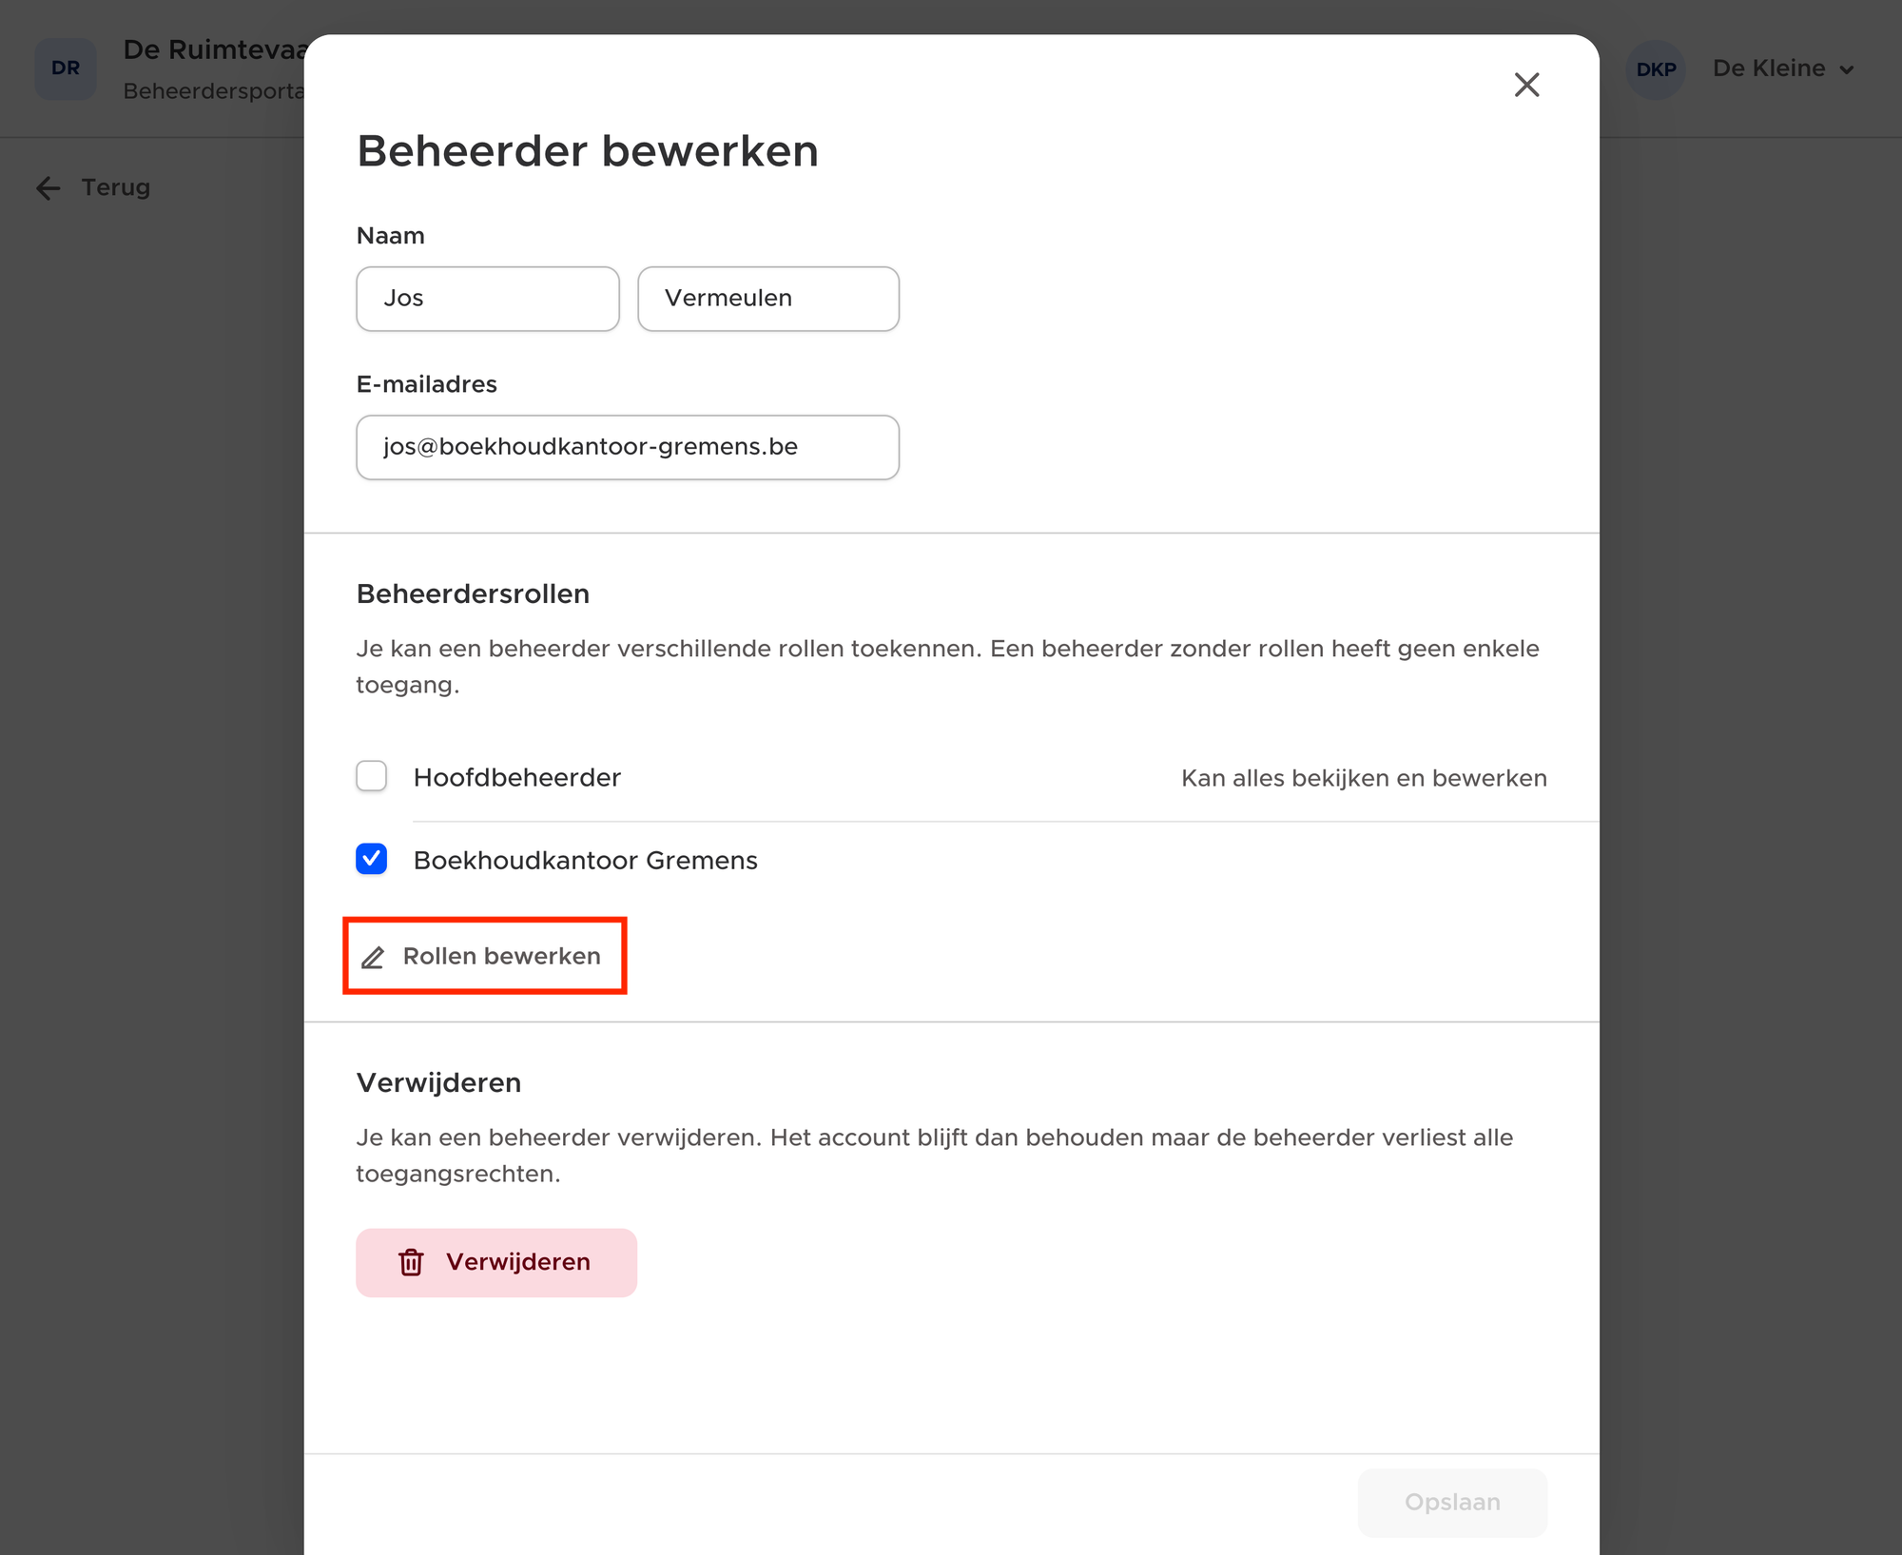1902x1555 pixels.
Task: Click the Rollen bewerken button label
Action: tap(502, 956)
